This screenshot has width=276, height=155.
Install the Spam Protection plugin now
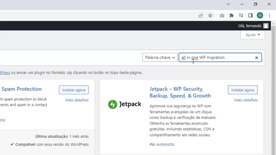[x=74, y=90]
